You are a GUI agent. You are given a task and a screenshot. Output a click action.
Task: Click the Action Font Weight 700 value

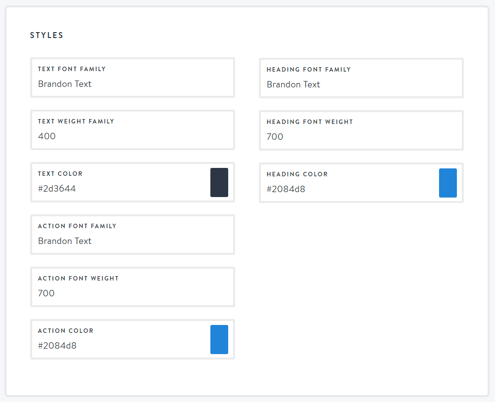click(x=47, y=293)
